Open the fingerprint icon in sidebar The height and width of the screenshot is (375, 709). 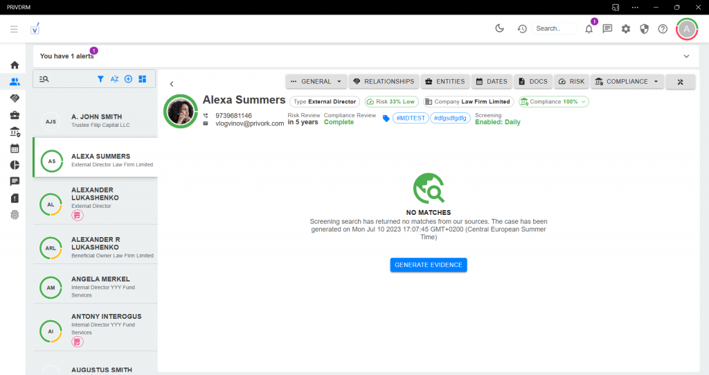point(15,215)
